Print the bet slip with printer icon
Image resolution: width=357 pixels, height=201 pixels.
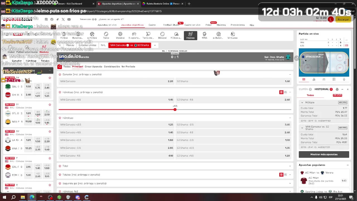click(337, 89)
